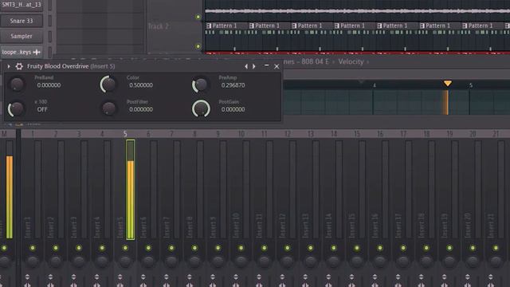Open the 808 04 E breadcrumb dropdown
The width and height of the screenshot is (510, 287).
tap(315, 61)
